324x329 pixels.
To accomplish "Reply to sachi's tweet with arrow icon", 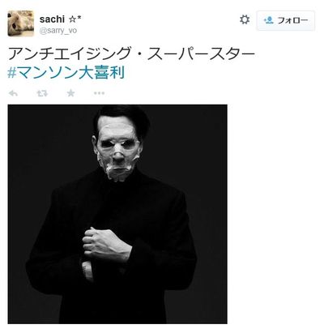I will pos(13,93).
